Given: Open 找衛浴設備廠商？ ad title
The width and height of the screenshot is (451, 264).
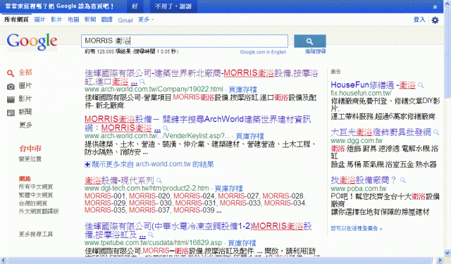Looking at the screenshot, I should pyautogui.click(x=364, y=180).
